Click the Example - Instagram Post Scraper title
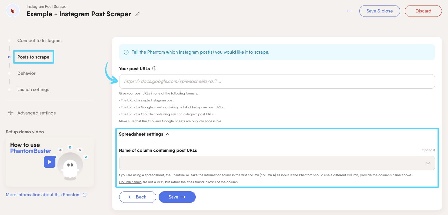Viewport: 448px width, 215px height. point(79,14)
